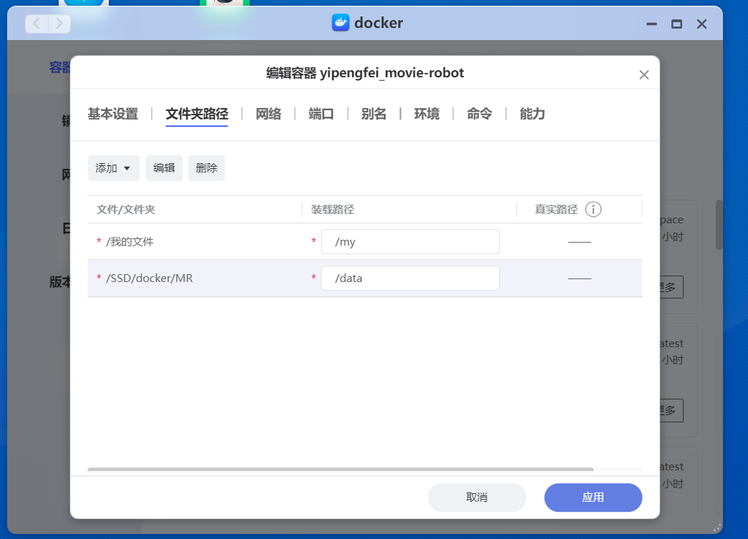Select the /SSD/docker/MR folder row

tap(365, 278)
